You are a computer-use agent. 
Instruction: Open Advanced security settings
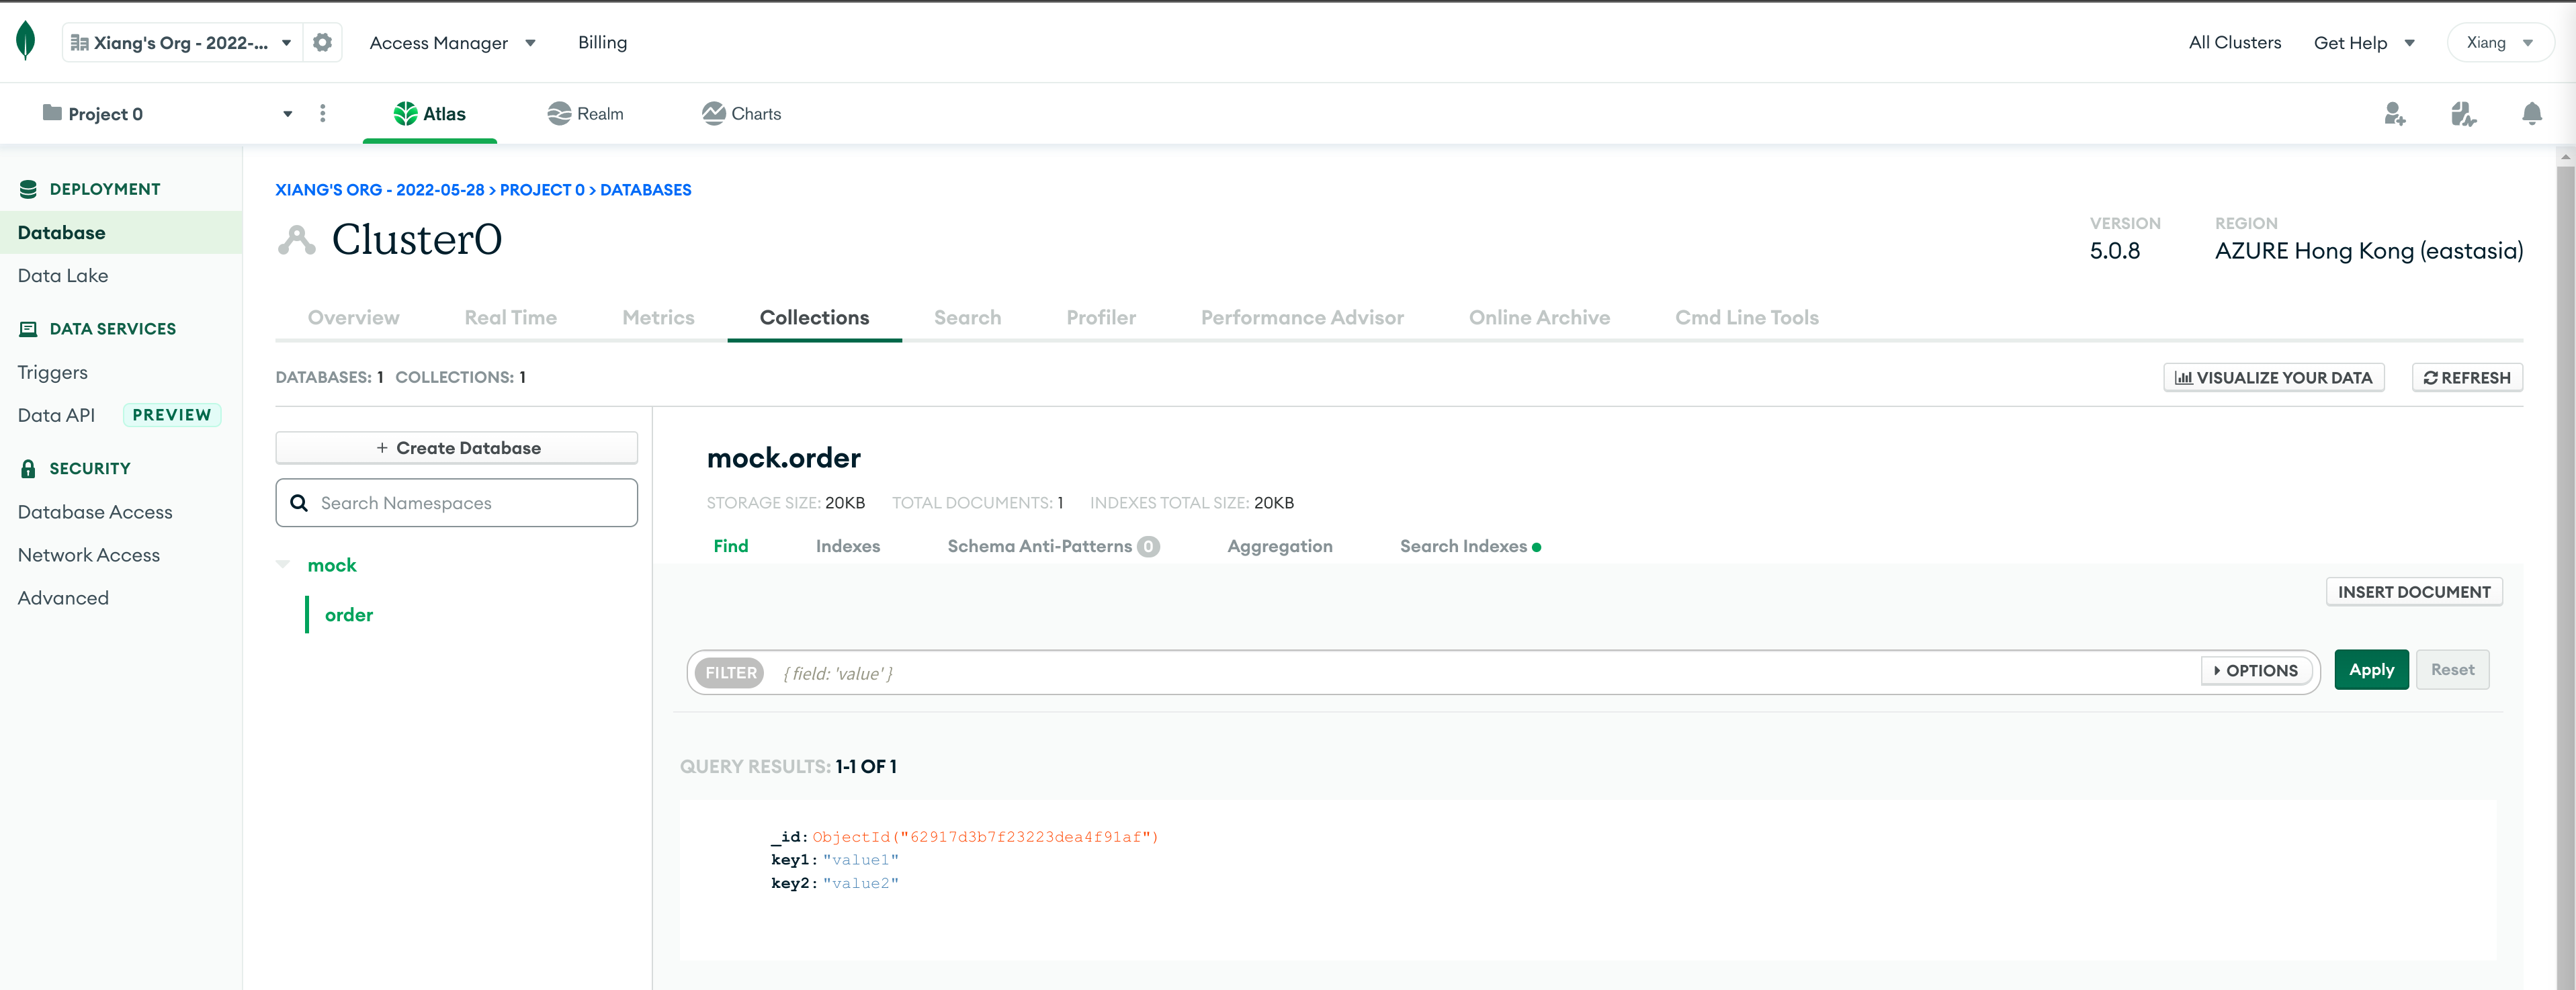pyautogui.click(x=63, y=598)
